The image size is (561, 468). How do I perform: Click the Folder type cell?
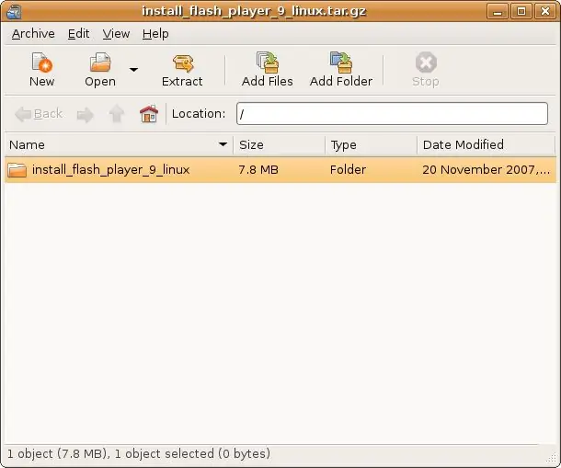(348, 169)
